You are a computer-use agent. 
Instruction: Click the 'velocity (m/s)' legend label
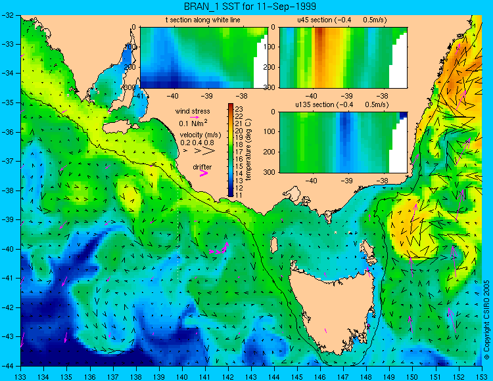pyautogui.click(x=200, y=135)
